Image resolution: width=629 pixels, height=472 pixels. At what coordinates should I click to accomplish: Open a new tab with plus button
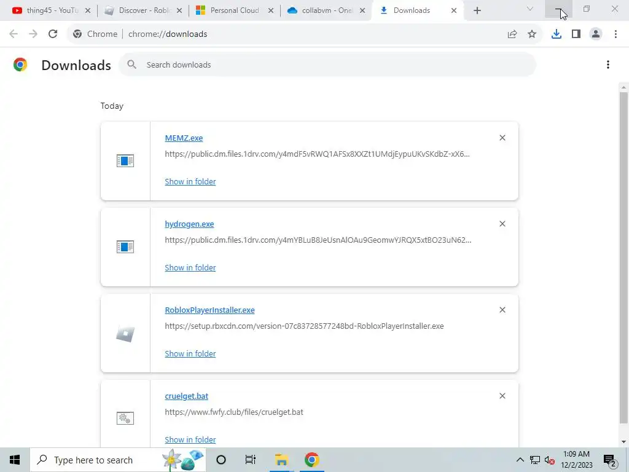[x=477, y=10]
